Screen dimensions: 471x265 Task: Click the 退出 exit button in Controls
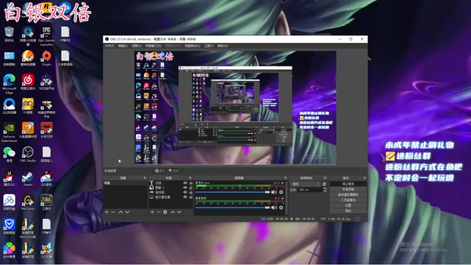(348, 211)
